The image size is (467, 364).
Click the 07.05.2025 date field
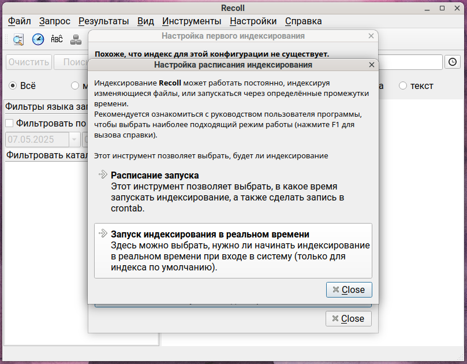coord(38,139)
